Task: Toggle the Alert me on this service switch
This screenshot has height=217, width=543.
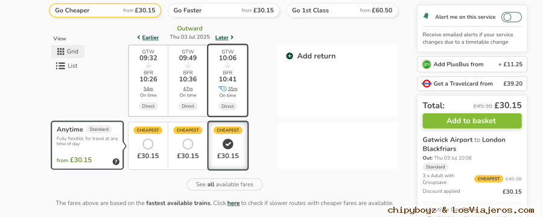Action: coord(512,17)
